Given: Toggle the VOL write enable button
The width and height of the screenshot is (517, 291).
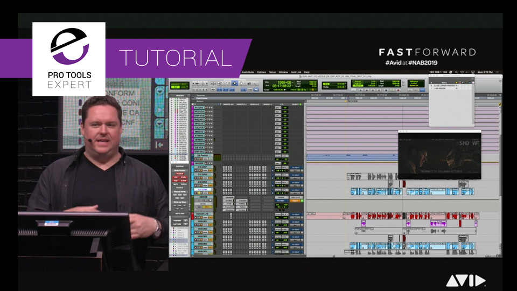Looking at the screenshot, I should pyautogui.click(x=176, y=177).
